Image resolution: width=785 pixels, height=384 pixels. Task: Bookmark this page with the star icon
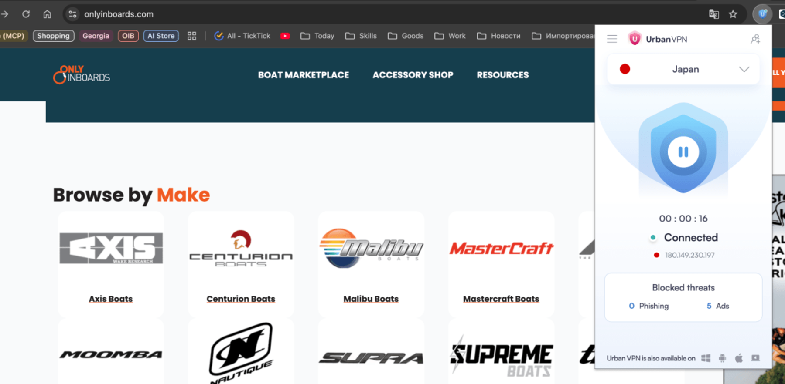point(733,14)
